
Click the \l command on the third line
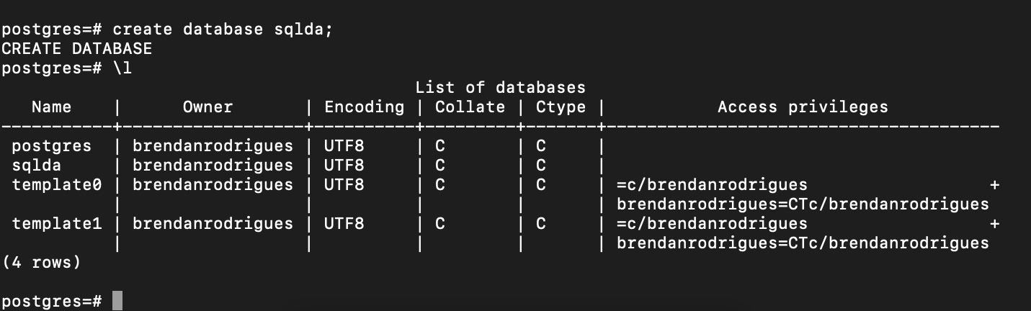[x=122, y=68]
